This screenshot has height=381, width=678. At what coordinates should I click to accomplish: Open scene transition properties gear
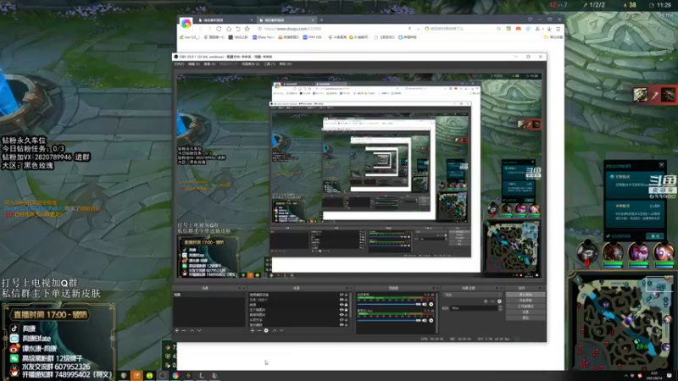tap(499, 301)
